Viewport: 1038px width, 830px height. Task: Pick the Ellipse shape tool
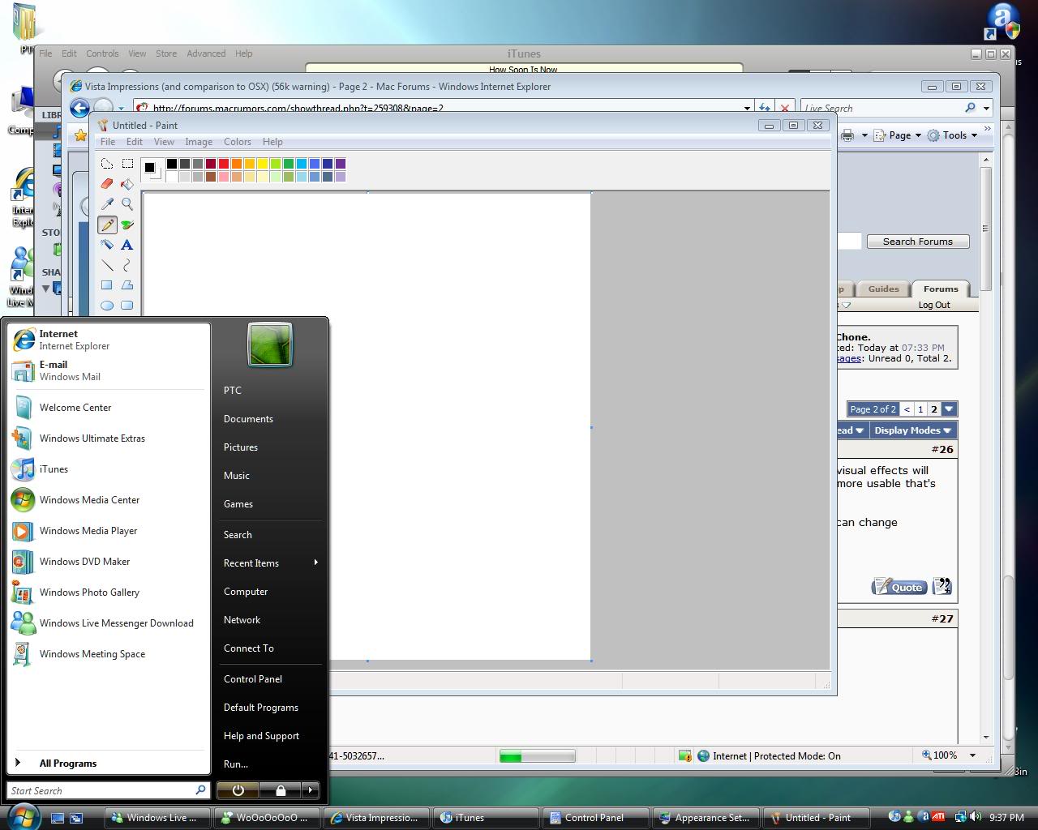[107, 306]
